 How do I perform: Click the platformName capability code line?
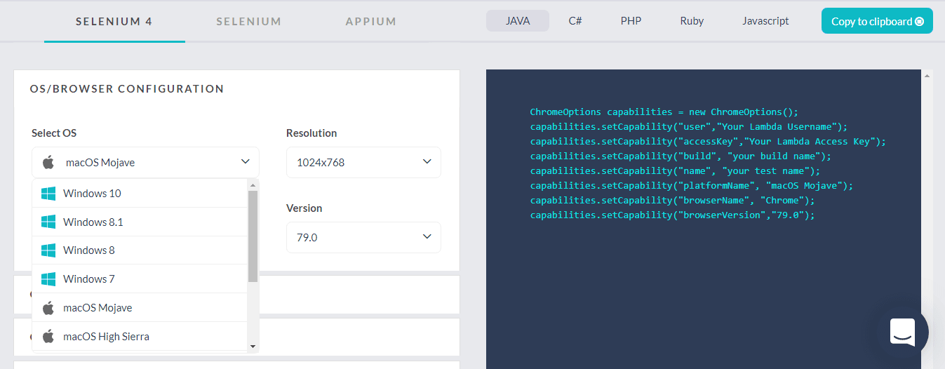(x=691, y=185)
